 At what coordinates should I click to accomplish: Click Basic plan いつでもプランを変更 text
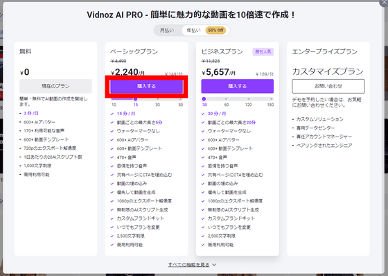point(138,227)
